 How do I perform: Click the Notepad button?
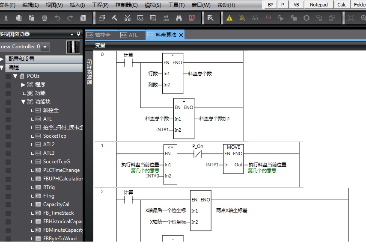318,5
